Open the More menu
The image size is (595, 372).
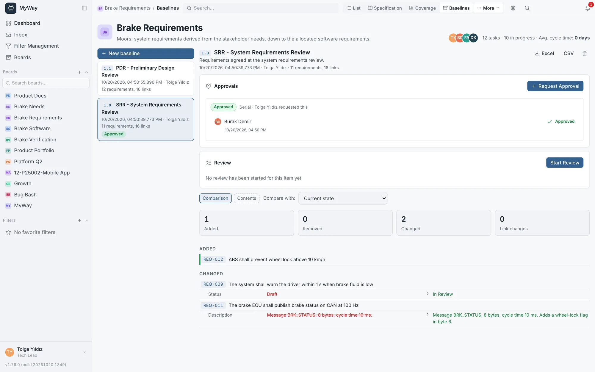click(488, 8)
